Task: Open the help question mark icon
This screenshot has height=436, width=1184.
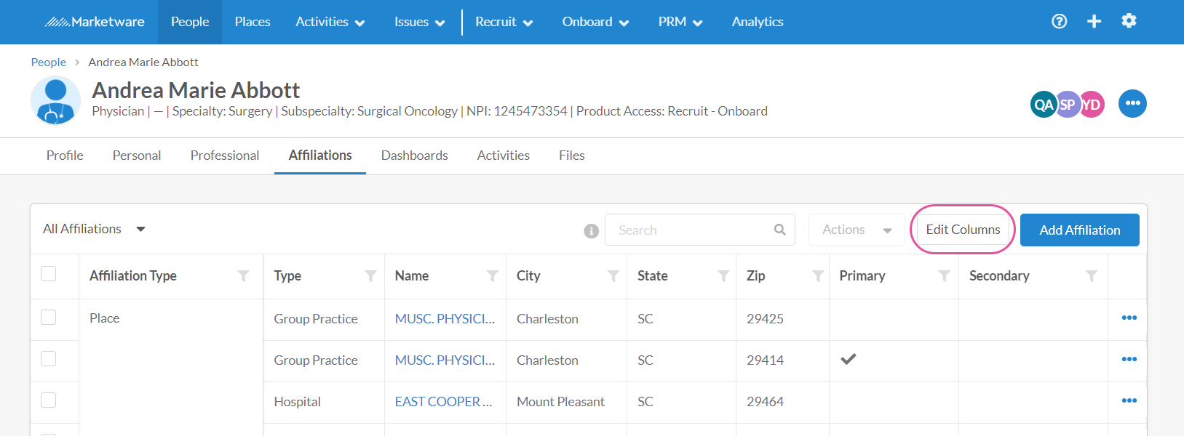Action: click(1060, 22)
